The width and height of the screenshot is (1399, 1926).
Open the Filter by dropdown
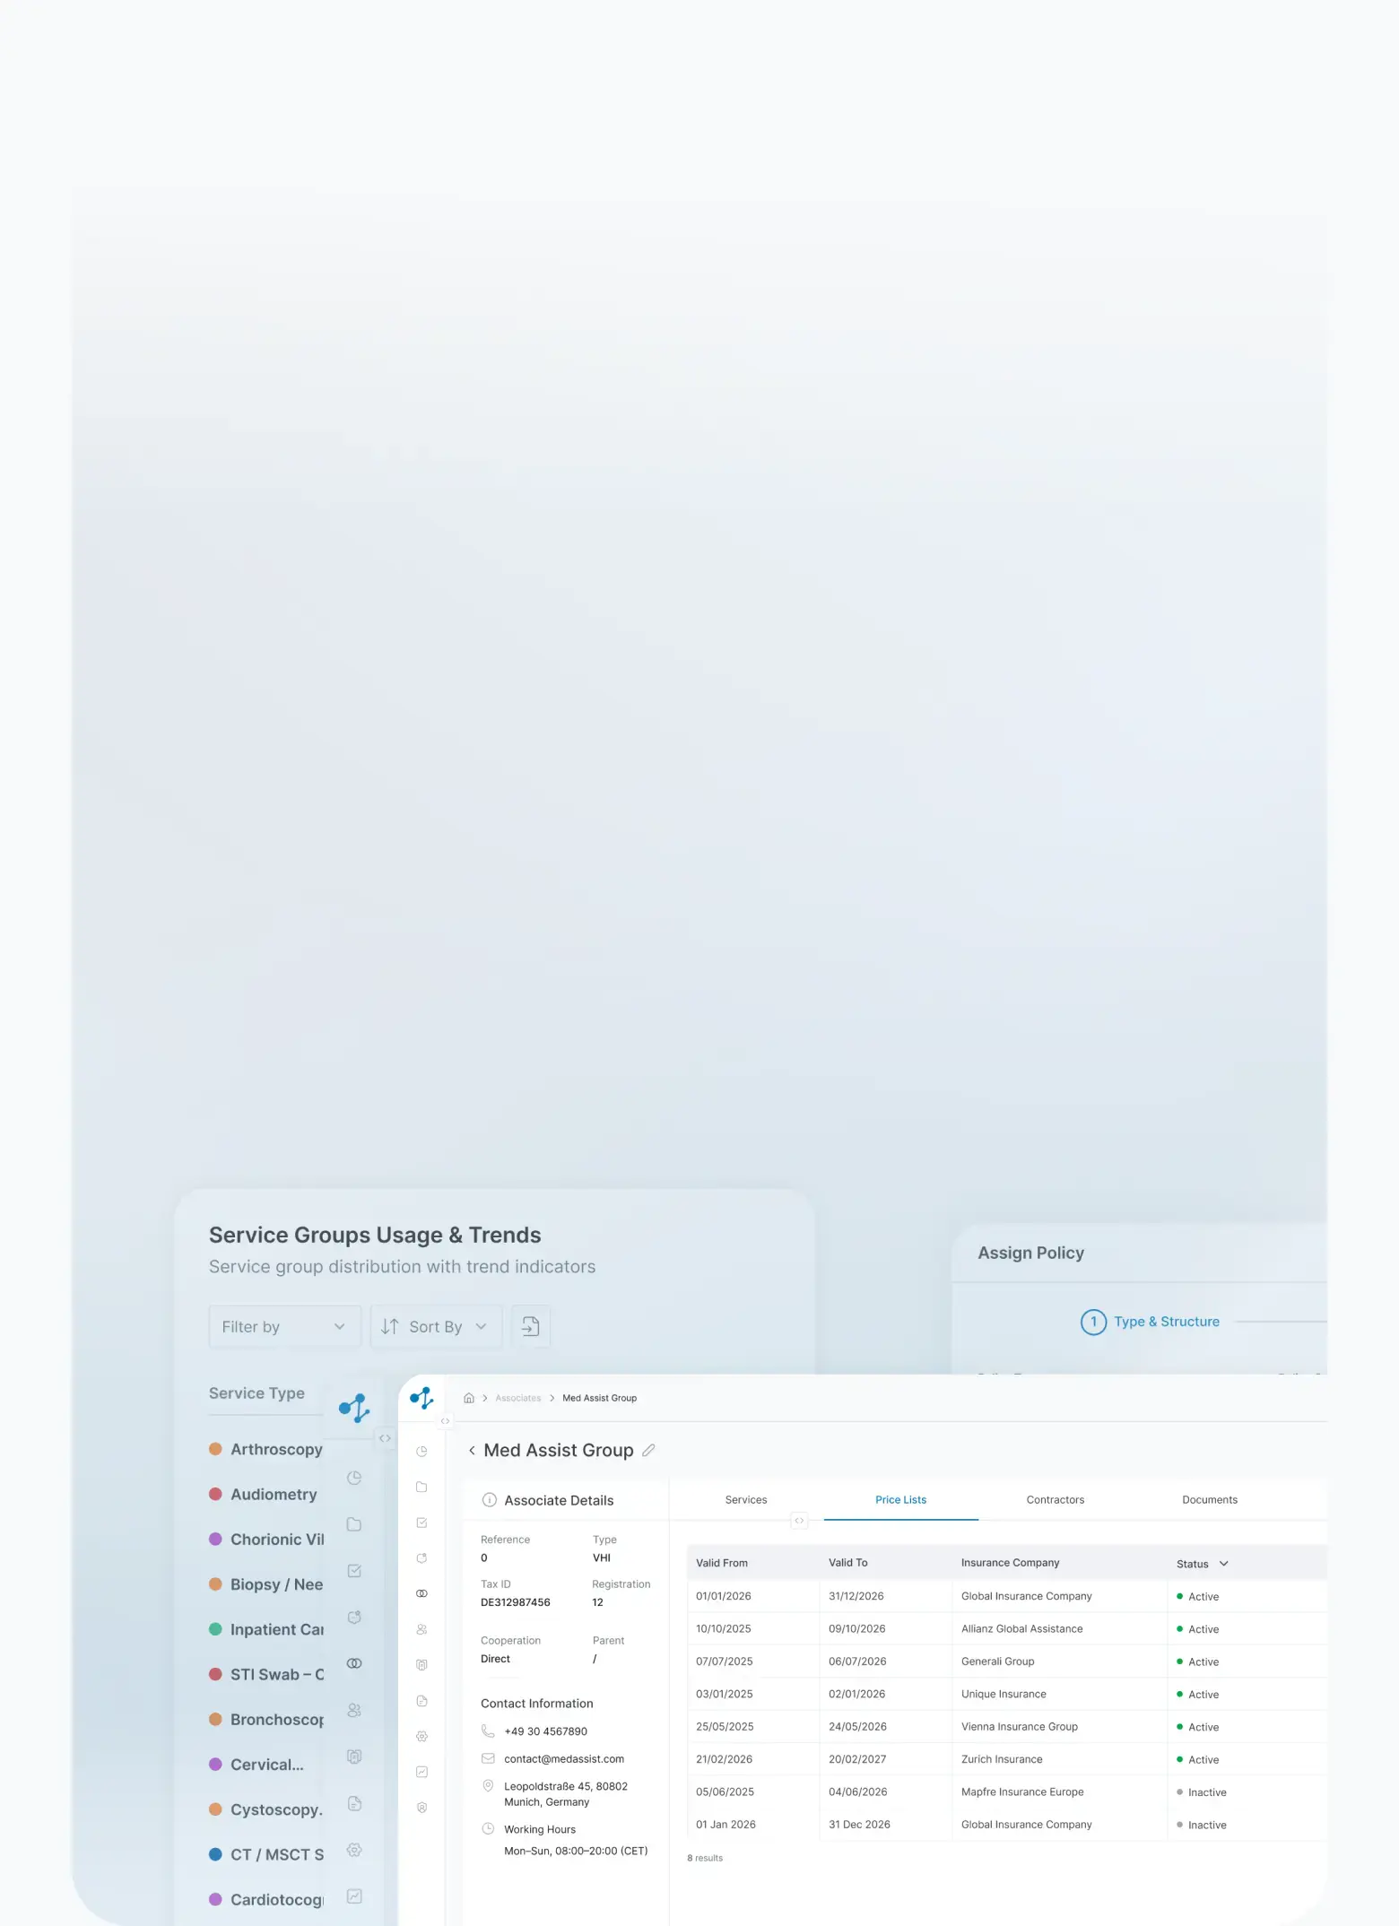tap(284, 1326)
